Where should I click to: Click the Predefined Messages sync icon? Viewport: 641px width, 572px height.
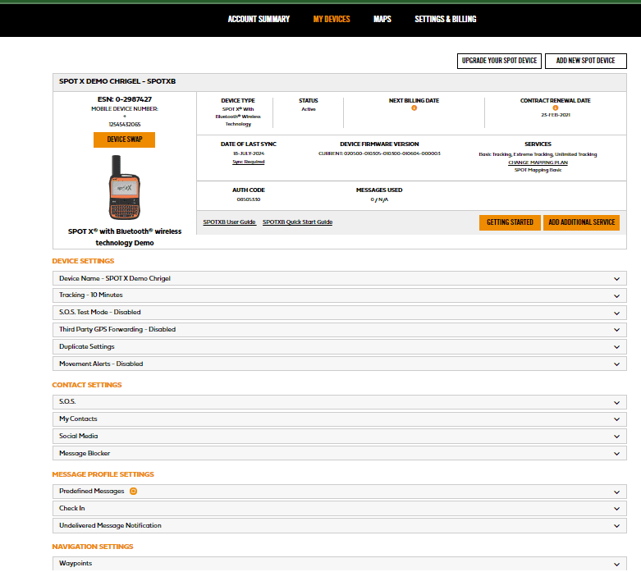point(133,492)
